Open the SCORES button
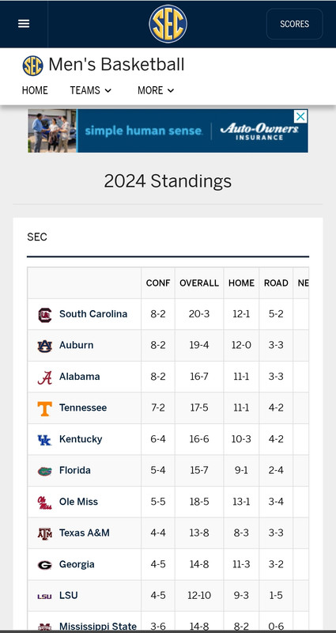 [x=294, y=24]
